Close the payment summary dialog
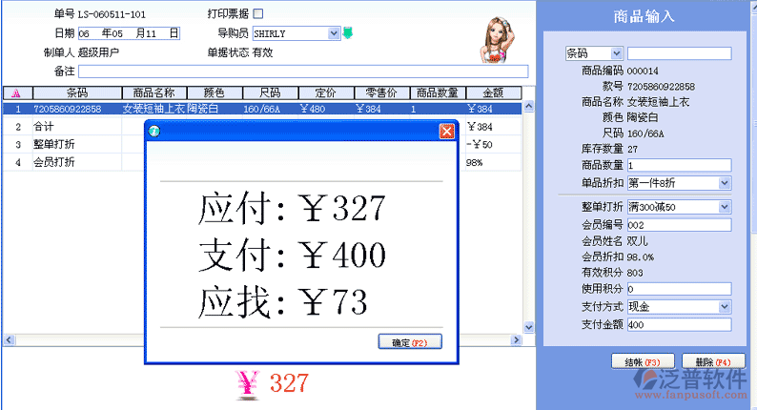 click(447, 132)
